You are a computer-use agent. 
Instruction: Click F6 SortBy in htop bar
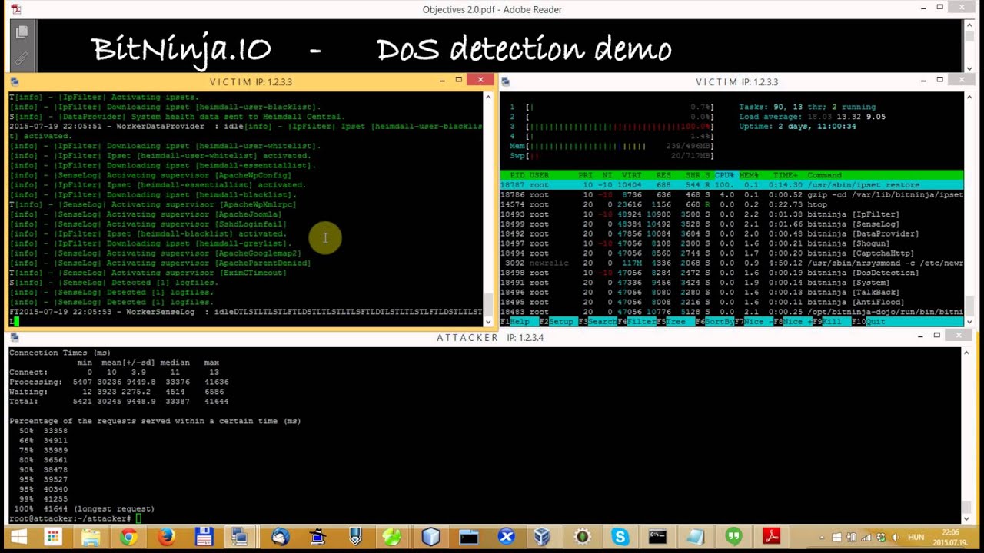click(714, 322)
